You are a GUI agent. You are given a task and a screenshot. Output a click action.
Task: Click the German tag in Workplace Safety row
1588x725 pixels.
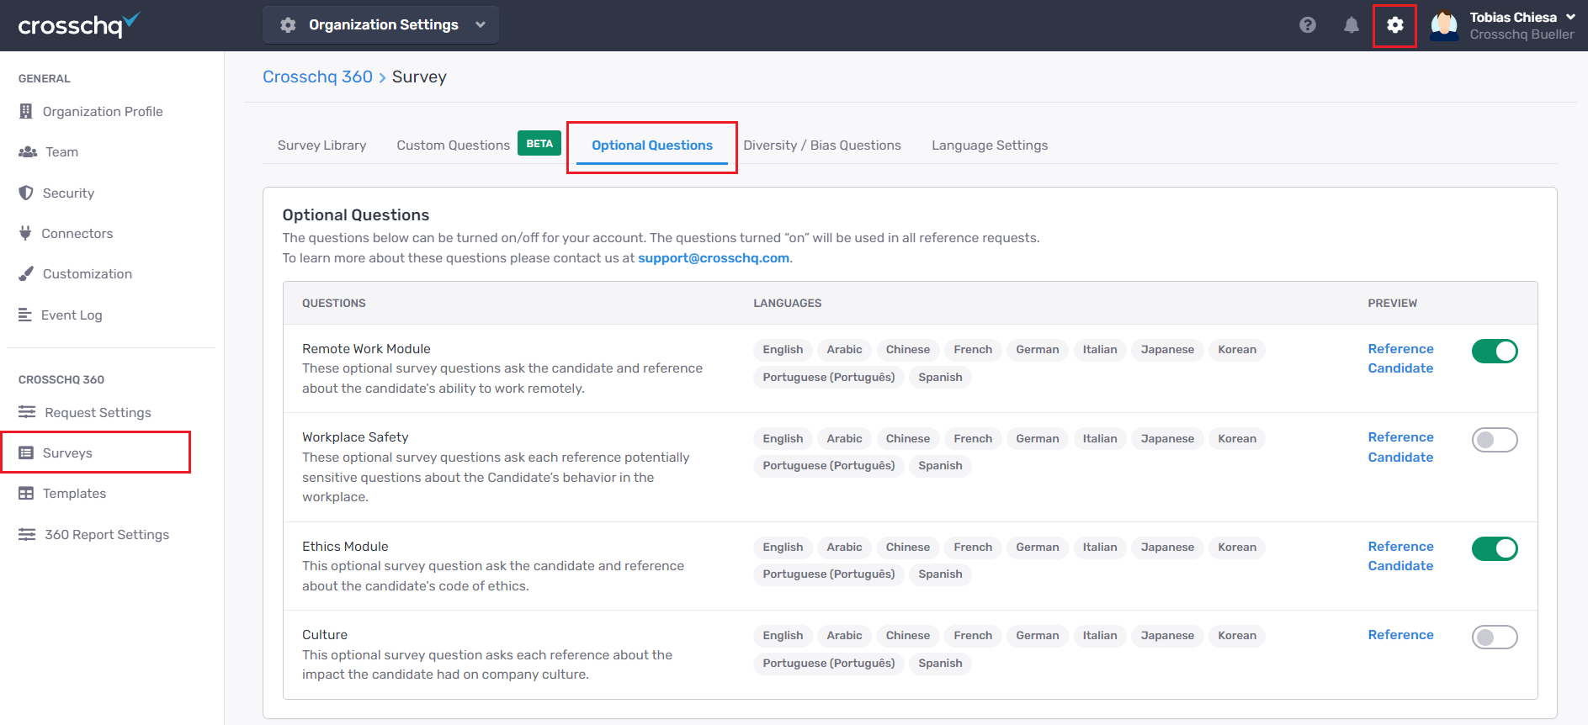[1038, 439]
